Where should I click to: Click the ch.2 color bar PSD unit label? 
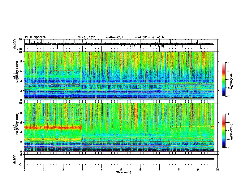click(x=231, y=132)
